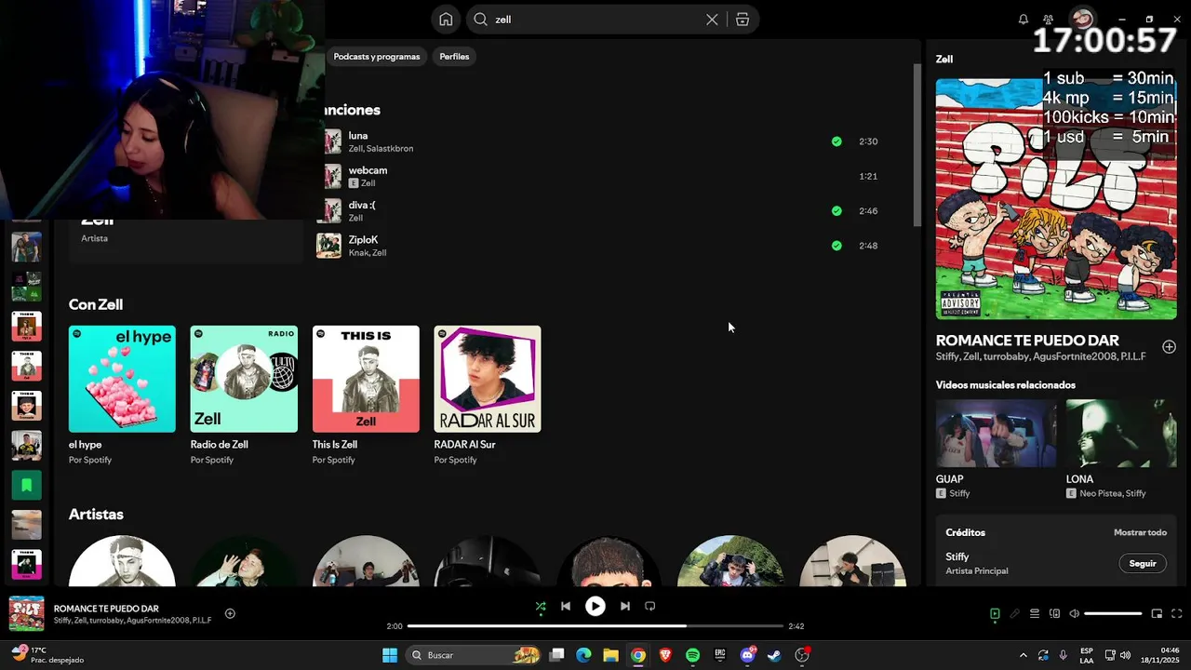Open 'RADAR Al Sur' playlist card
This screenshot has width=1191, height=670.
[488, 395]
